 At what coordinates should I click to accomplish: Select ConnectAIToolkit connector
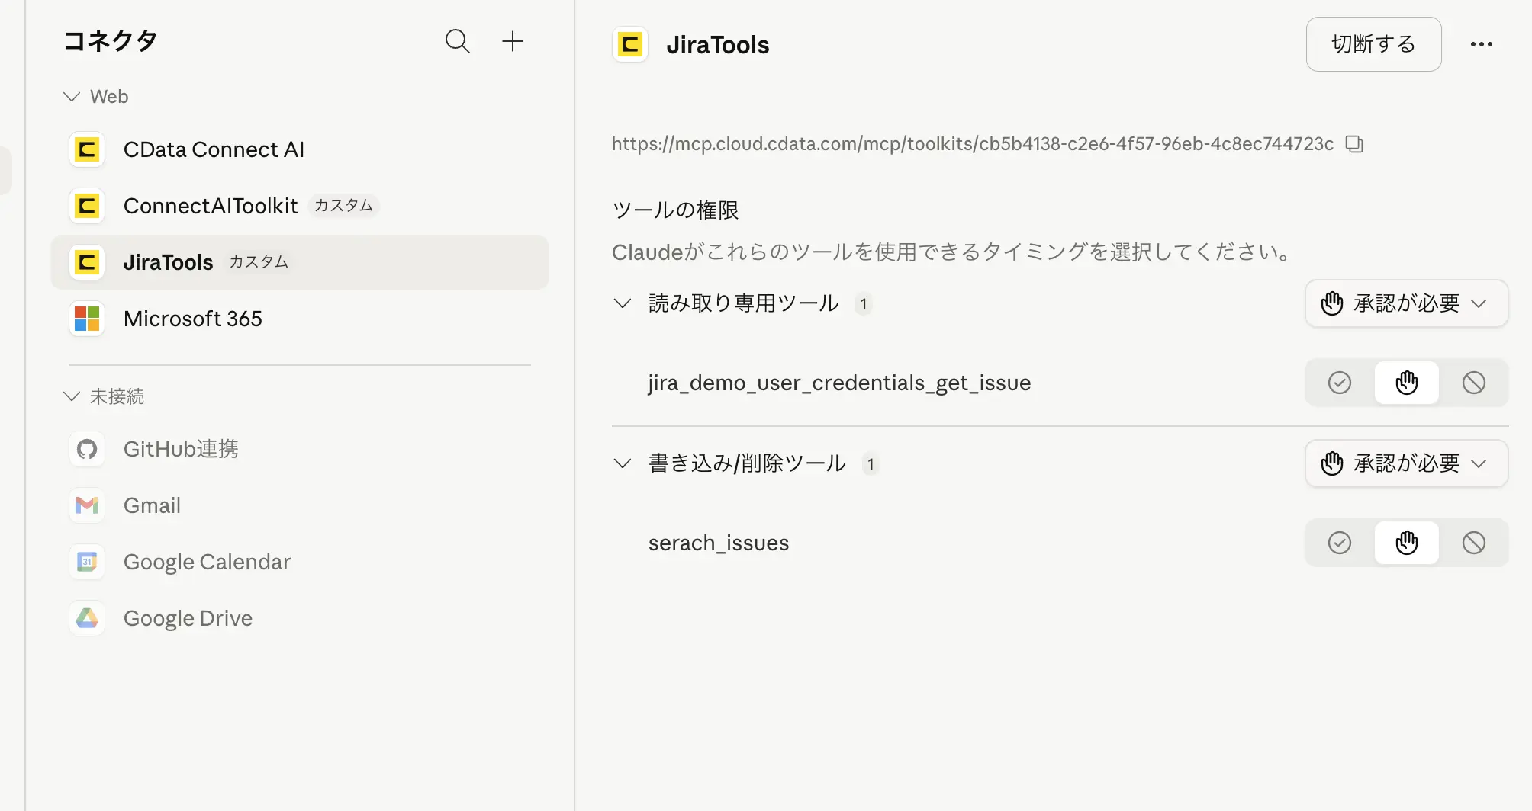point(300,206)
